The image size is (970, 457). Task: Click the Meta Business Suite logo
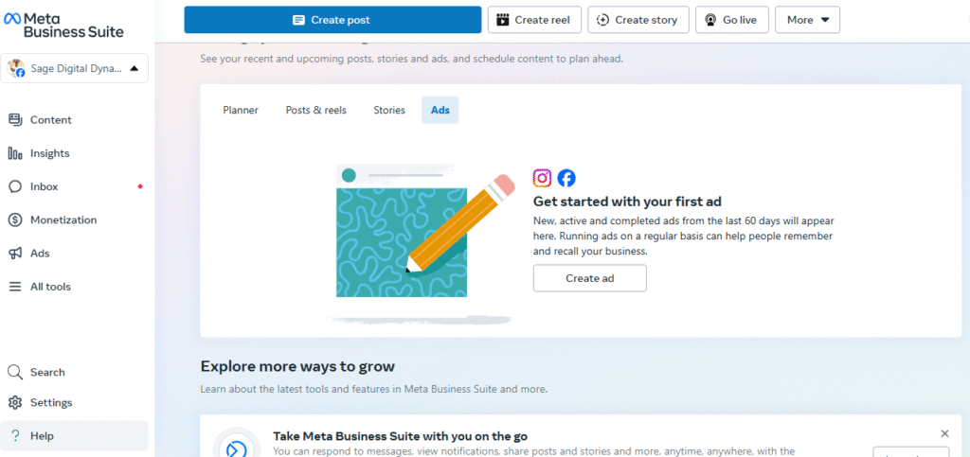click(x=63, y=25)
